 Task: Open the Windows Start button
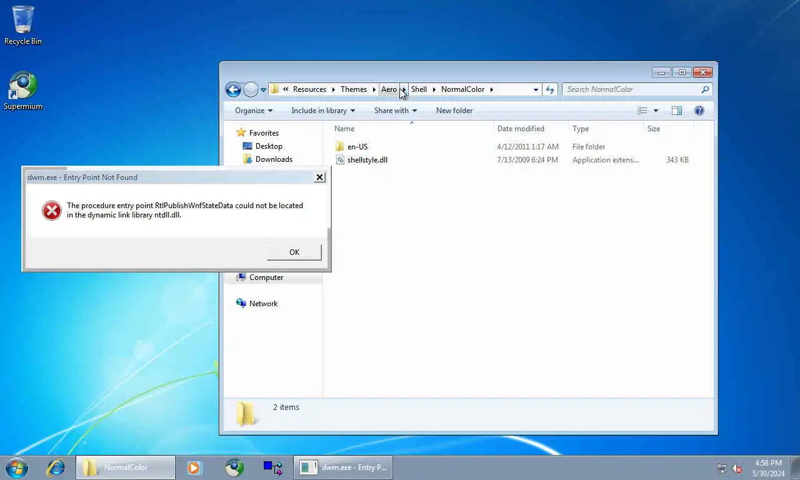coord(16,467)
